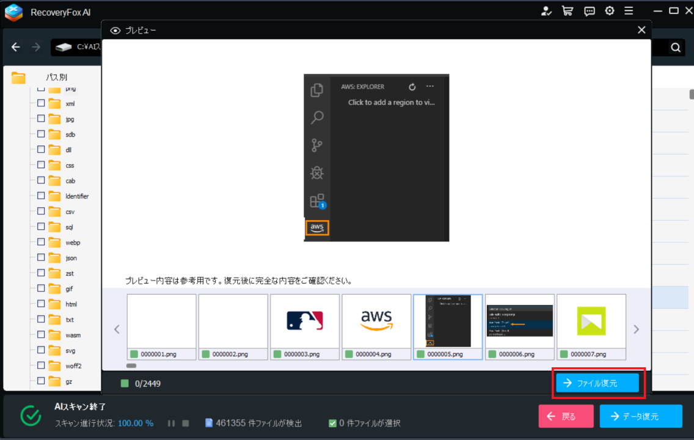This screenshot has width=694, height=440.
Task: Click the forward arrow navigation icon
Action: [36, 47]
